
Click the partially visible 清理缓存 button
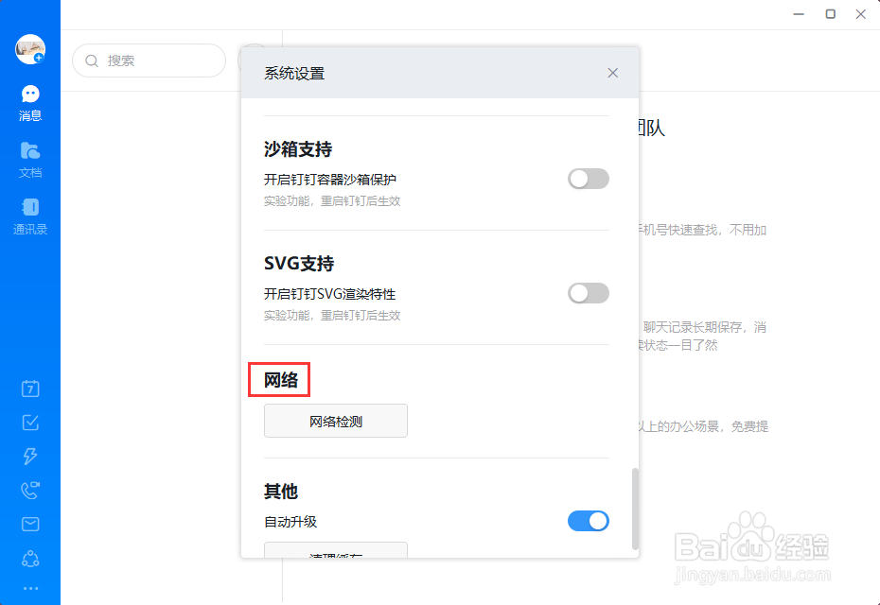[336, 550]
